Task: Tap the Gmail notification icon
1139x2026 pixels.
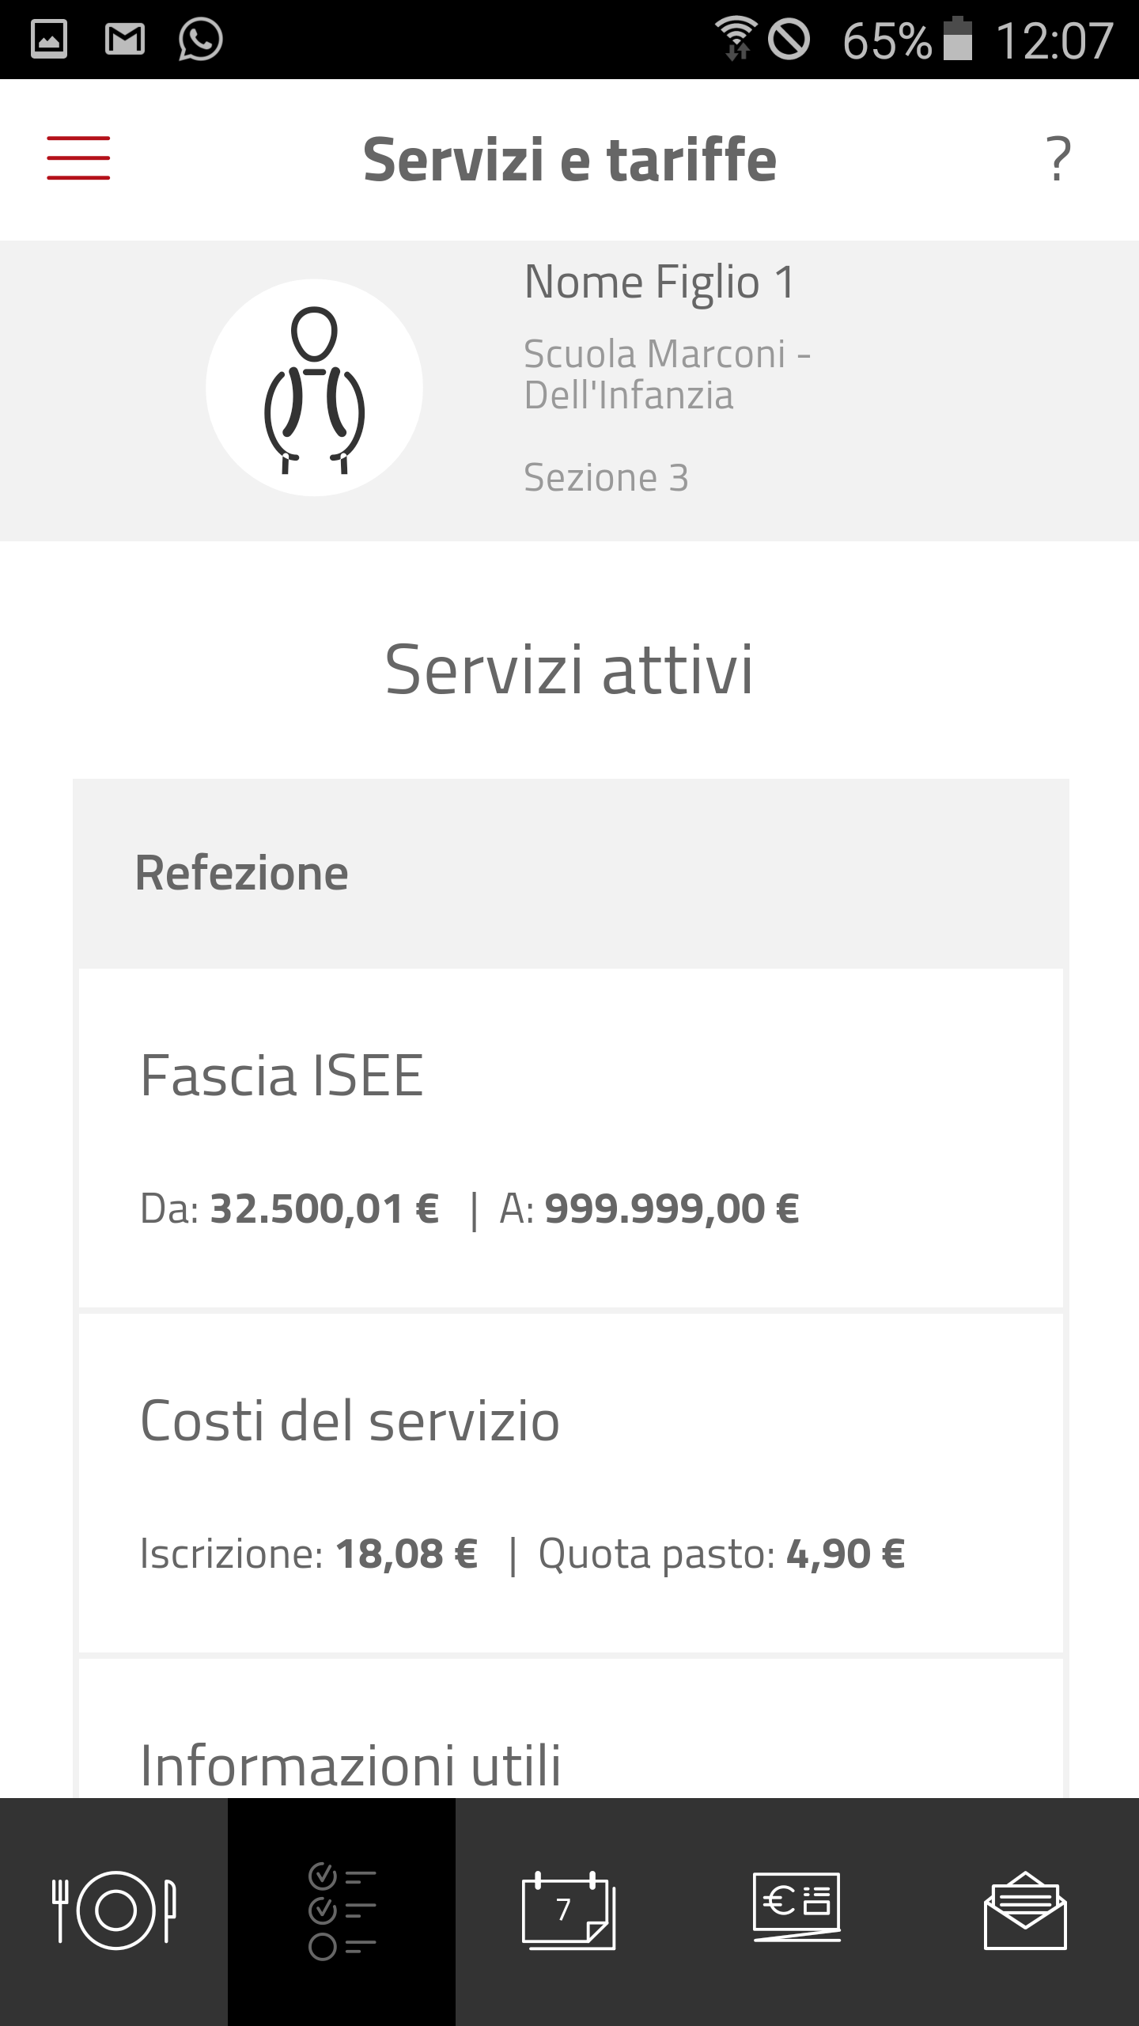Action: pos(125,39)
